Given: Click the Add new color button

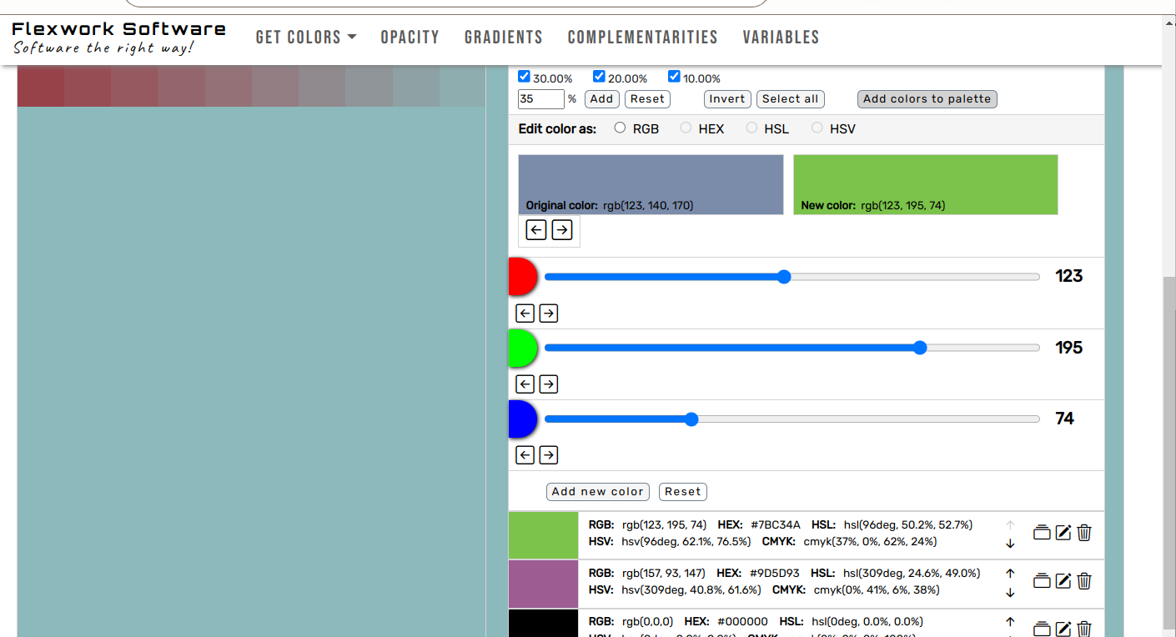Looking at the screenshot, I should pyautogui.click(x=598, y=492).
